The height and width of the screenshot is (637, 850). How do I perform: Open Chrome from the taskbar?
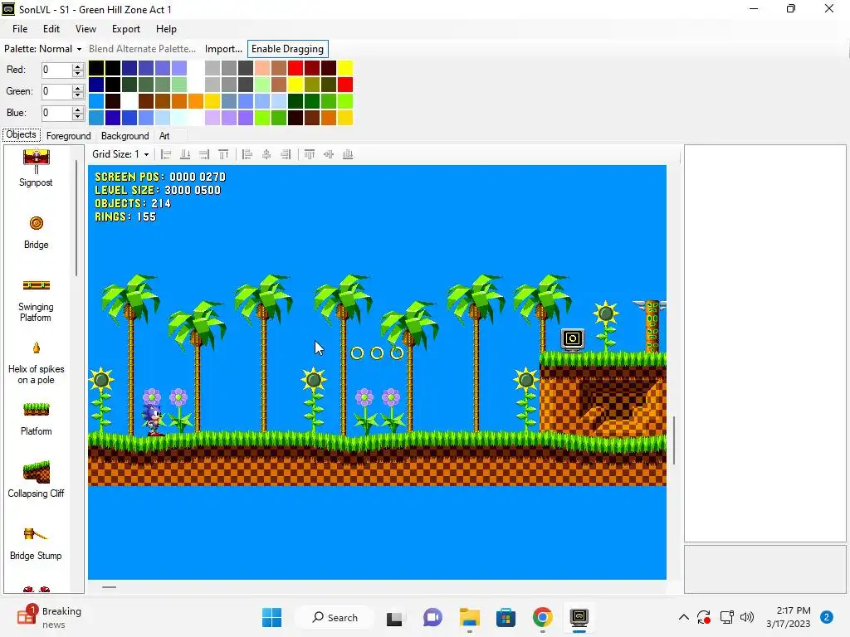click(x=542, y=617)
